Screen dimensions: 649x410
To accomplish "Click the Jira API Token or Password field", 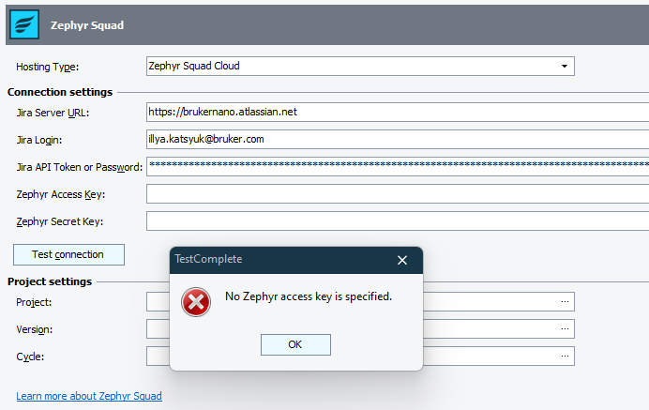I will pyautogui.click(x=398, y=166).
